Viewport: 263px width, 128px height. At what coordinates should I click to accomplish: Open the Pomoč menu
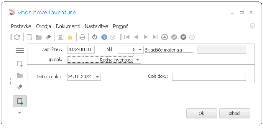point(121,26)
